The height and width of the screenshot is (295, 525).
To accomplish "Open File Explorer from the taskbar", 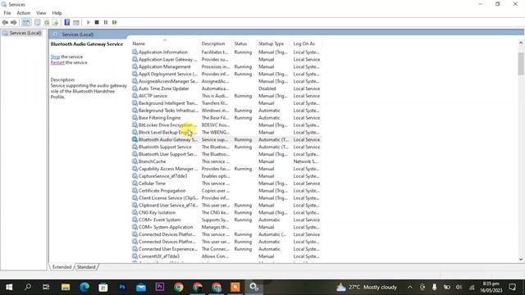I will point(66,287).
